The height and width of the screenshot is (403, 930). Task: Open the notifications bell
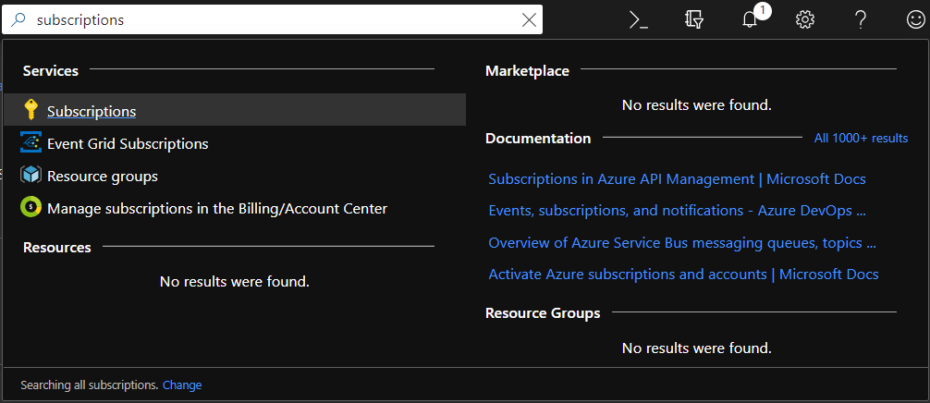point(751,19)
